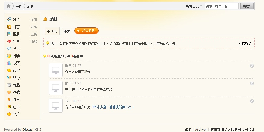The image size is (264, 132).
Task: Expand the 搜索日志 search type dropdown
Action: click(x=194, y=6)
